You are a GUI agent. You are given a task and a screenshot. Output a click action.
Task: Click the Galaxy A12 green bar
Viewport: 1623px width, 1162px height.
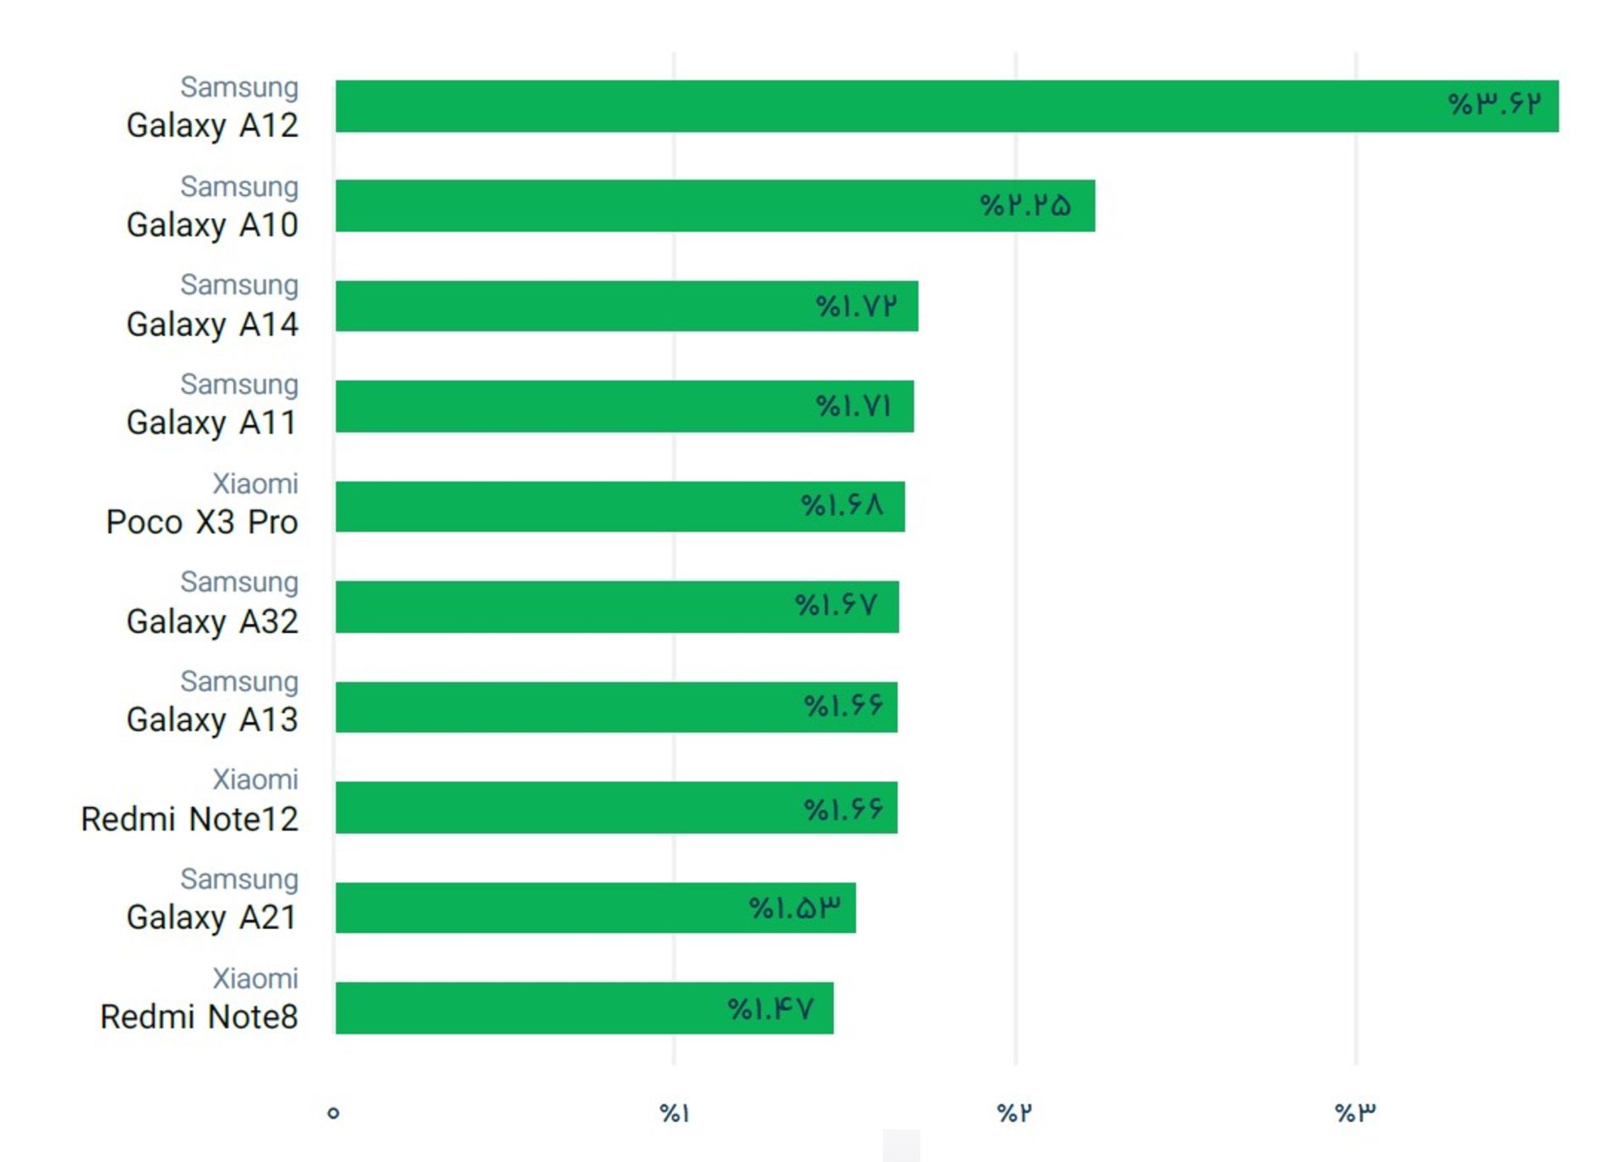[947, 106]
